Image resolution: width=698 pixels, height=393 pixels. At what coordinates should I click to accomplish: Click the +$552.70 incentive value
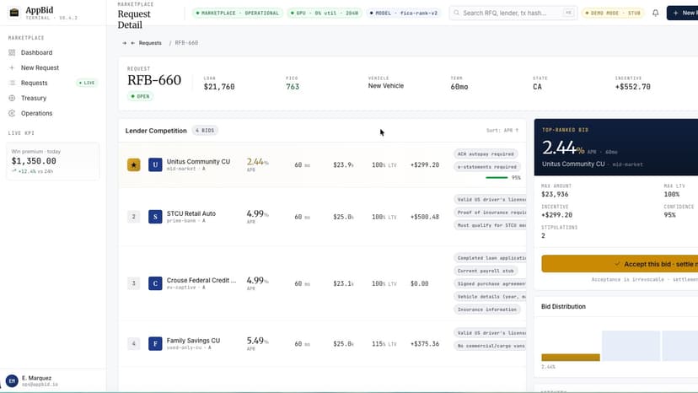tap(632, 86)
